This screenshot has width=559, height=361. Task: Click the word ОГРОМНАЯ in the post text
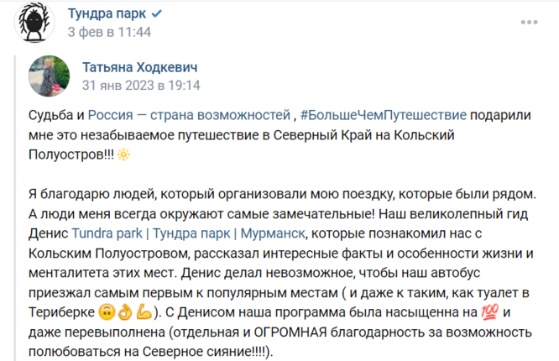(x=290, y=332)
